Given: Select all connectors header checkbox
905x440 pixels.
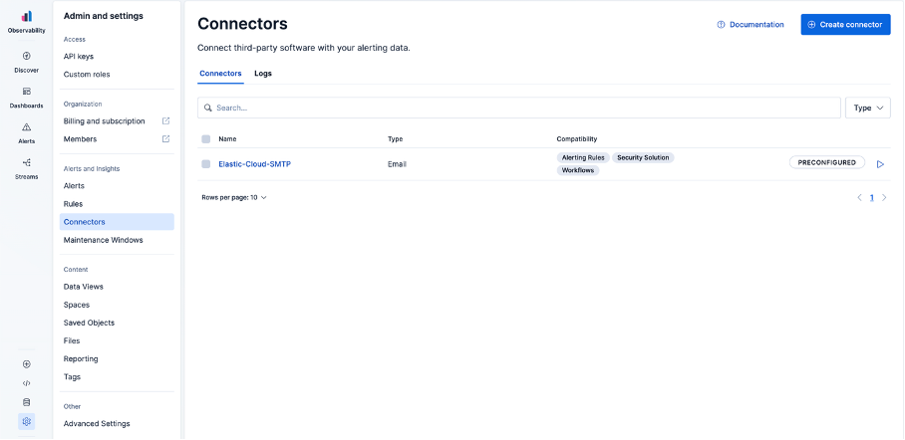Looking at the screenshot, I should [206, 139].
